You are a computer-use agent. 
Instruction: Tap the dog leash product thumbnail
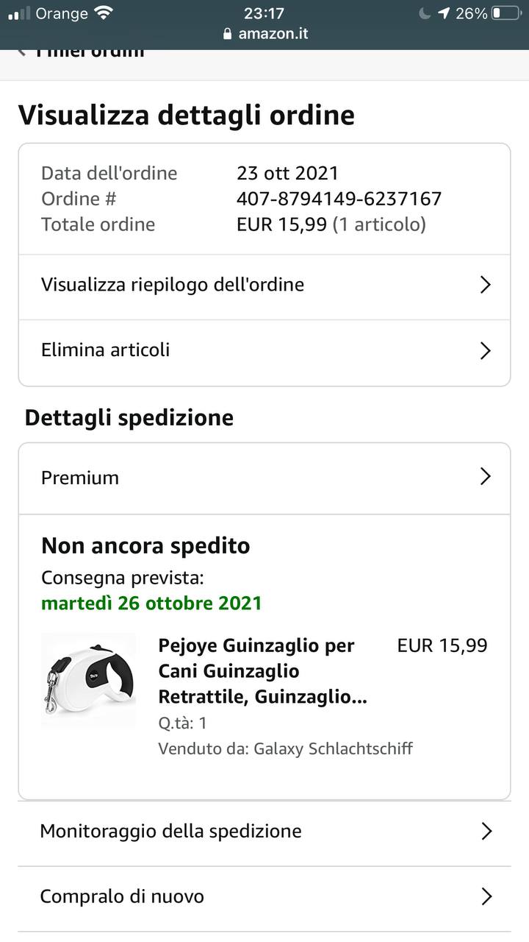pos(88,681)
